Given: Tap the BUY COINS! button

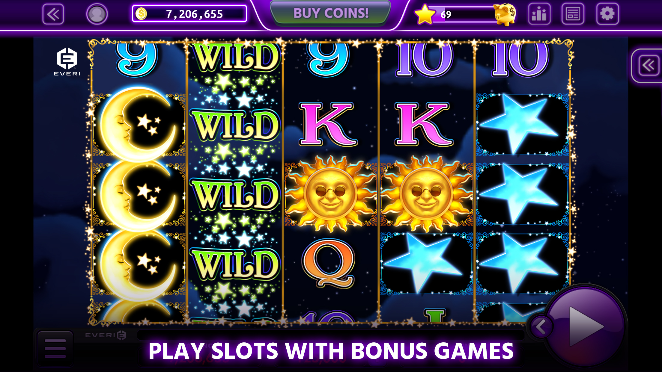Looking at the screenshot, I should [x=330, y=13].
